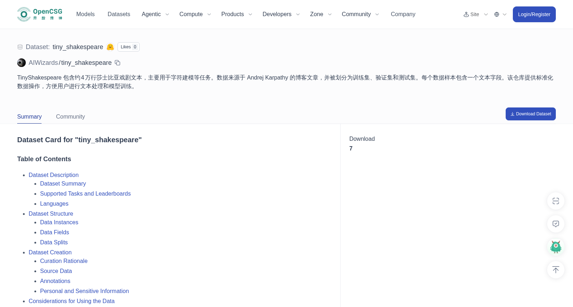This screenshot has width=573, height=307.
Task: Expand the Developers menu
Action: pyautogui.click(x=281, y=14)
